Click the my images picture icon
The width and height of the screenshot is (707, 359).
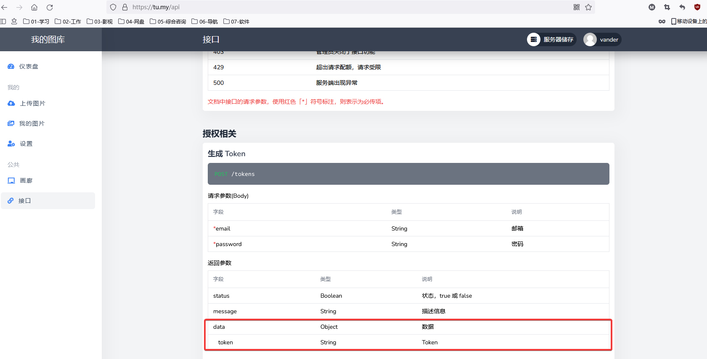11,123
